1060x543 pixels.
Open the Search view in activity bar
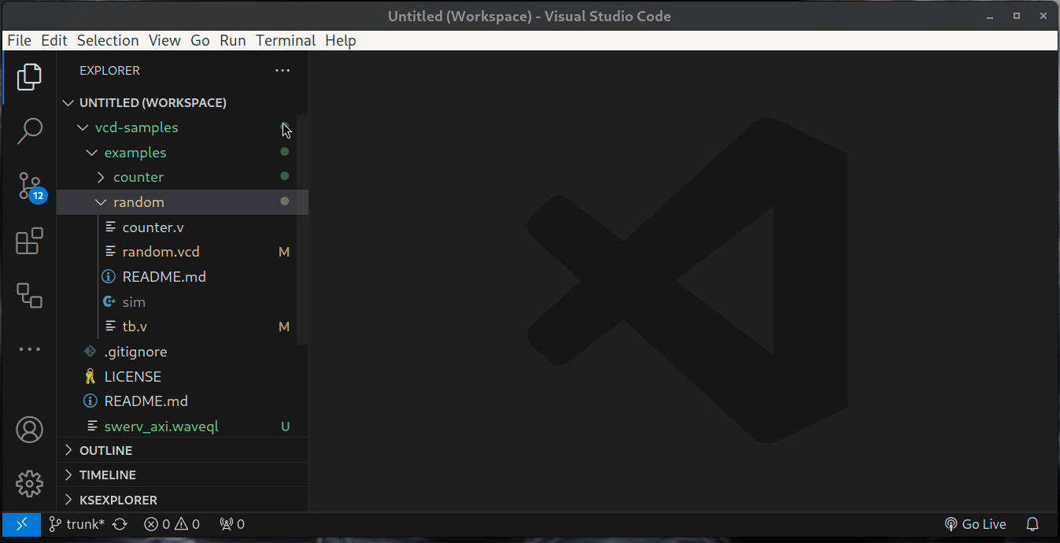pyautogui.click(x=29, y=131)
